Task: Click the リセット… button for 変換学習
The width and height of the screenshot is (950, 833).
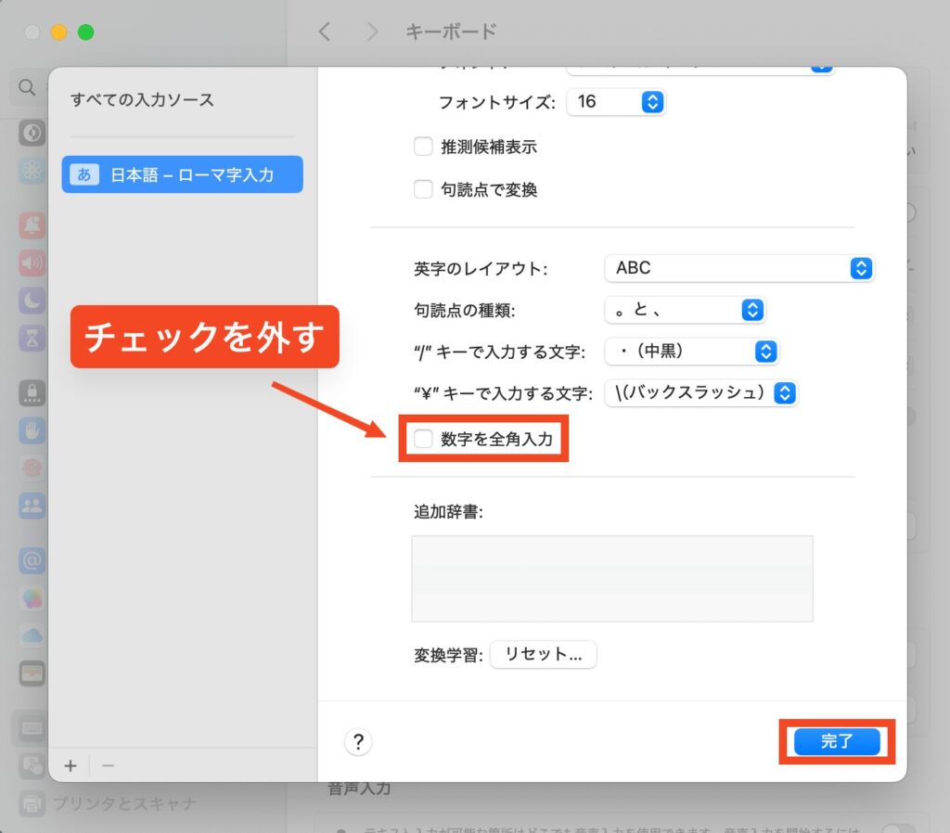Action: [x=543, y=654]
